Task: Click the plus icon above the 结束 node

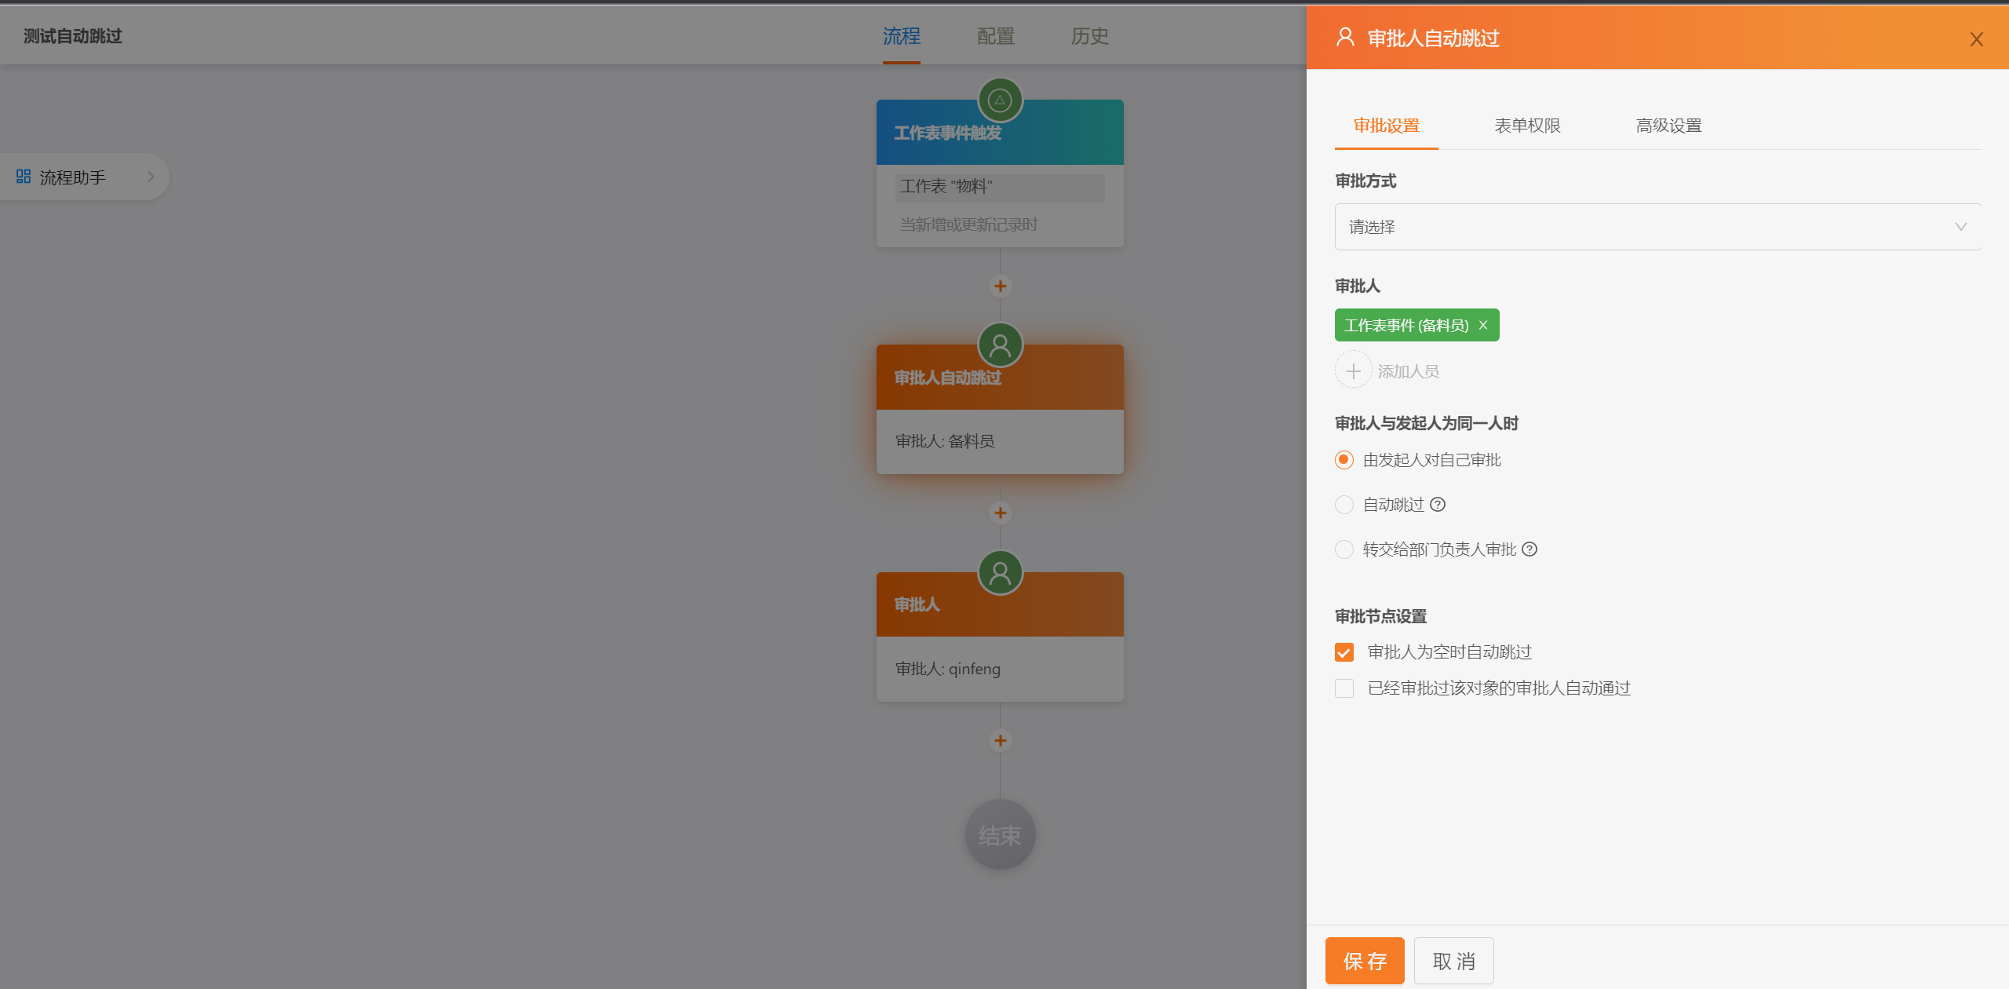Action: (1000, 740)
